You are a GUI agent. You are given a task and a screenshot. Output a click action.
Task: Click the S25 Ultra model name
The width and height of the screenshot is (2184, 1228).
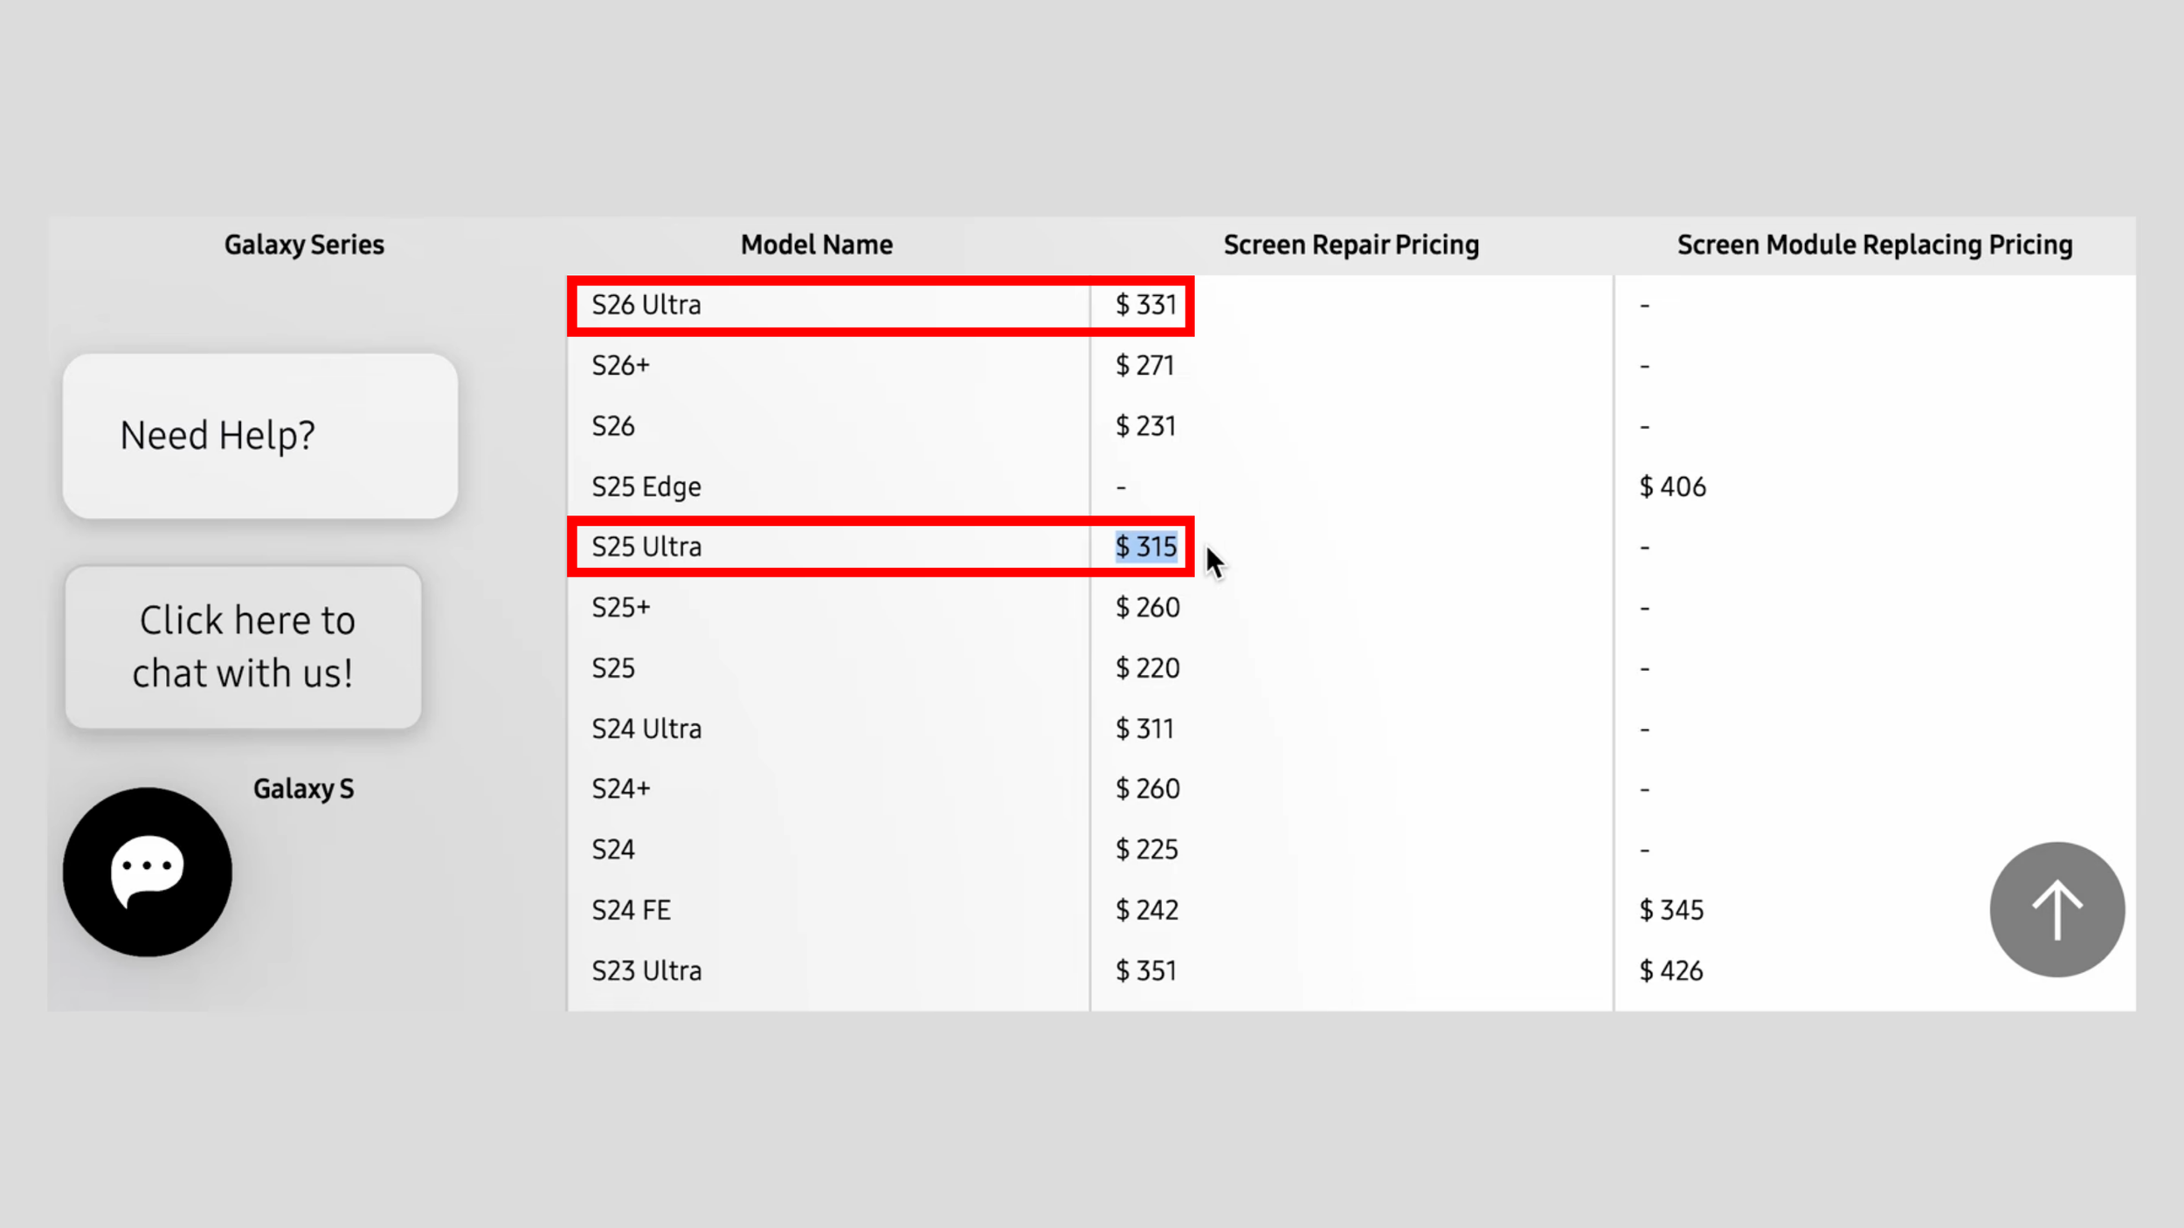pos(646,547)
